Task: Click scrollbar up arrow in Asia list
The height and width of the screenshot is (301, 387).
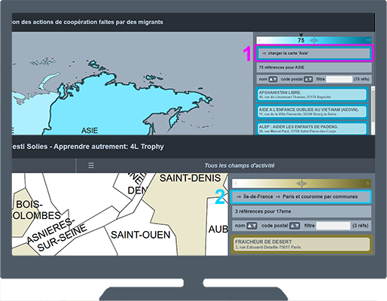Action: click(x=373, y=88)
